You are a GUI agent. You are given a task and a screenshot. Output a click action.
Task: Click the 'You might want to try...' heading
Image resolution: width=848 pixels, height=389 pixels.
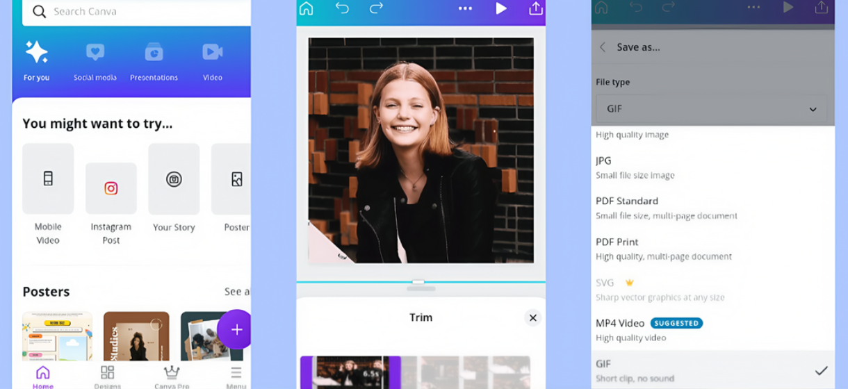[x=97, y=124]
